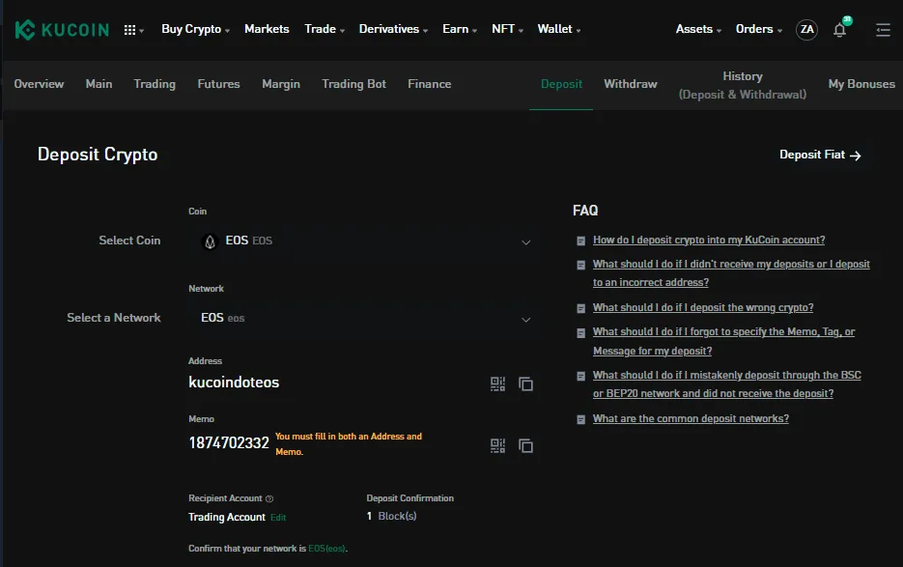Open FAQ about BSC or BEP20 deposit
Image resolution: width=903 pixels, height=567 pixels.
[x=727, y=384]
